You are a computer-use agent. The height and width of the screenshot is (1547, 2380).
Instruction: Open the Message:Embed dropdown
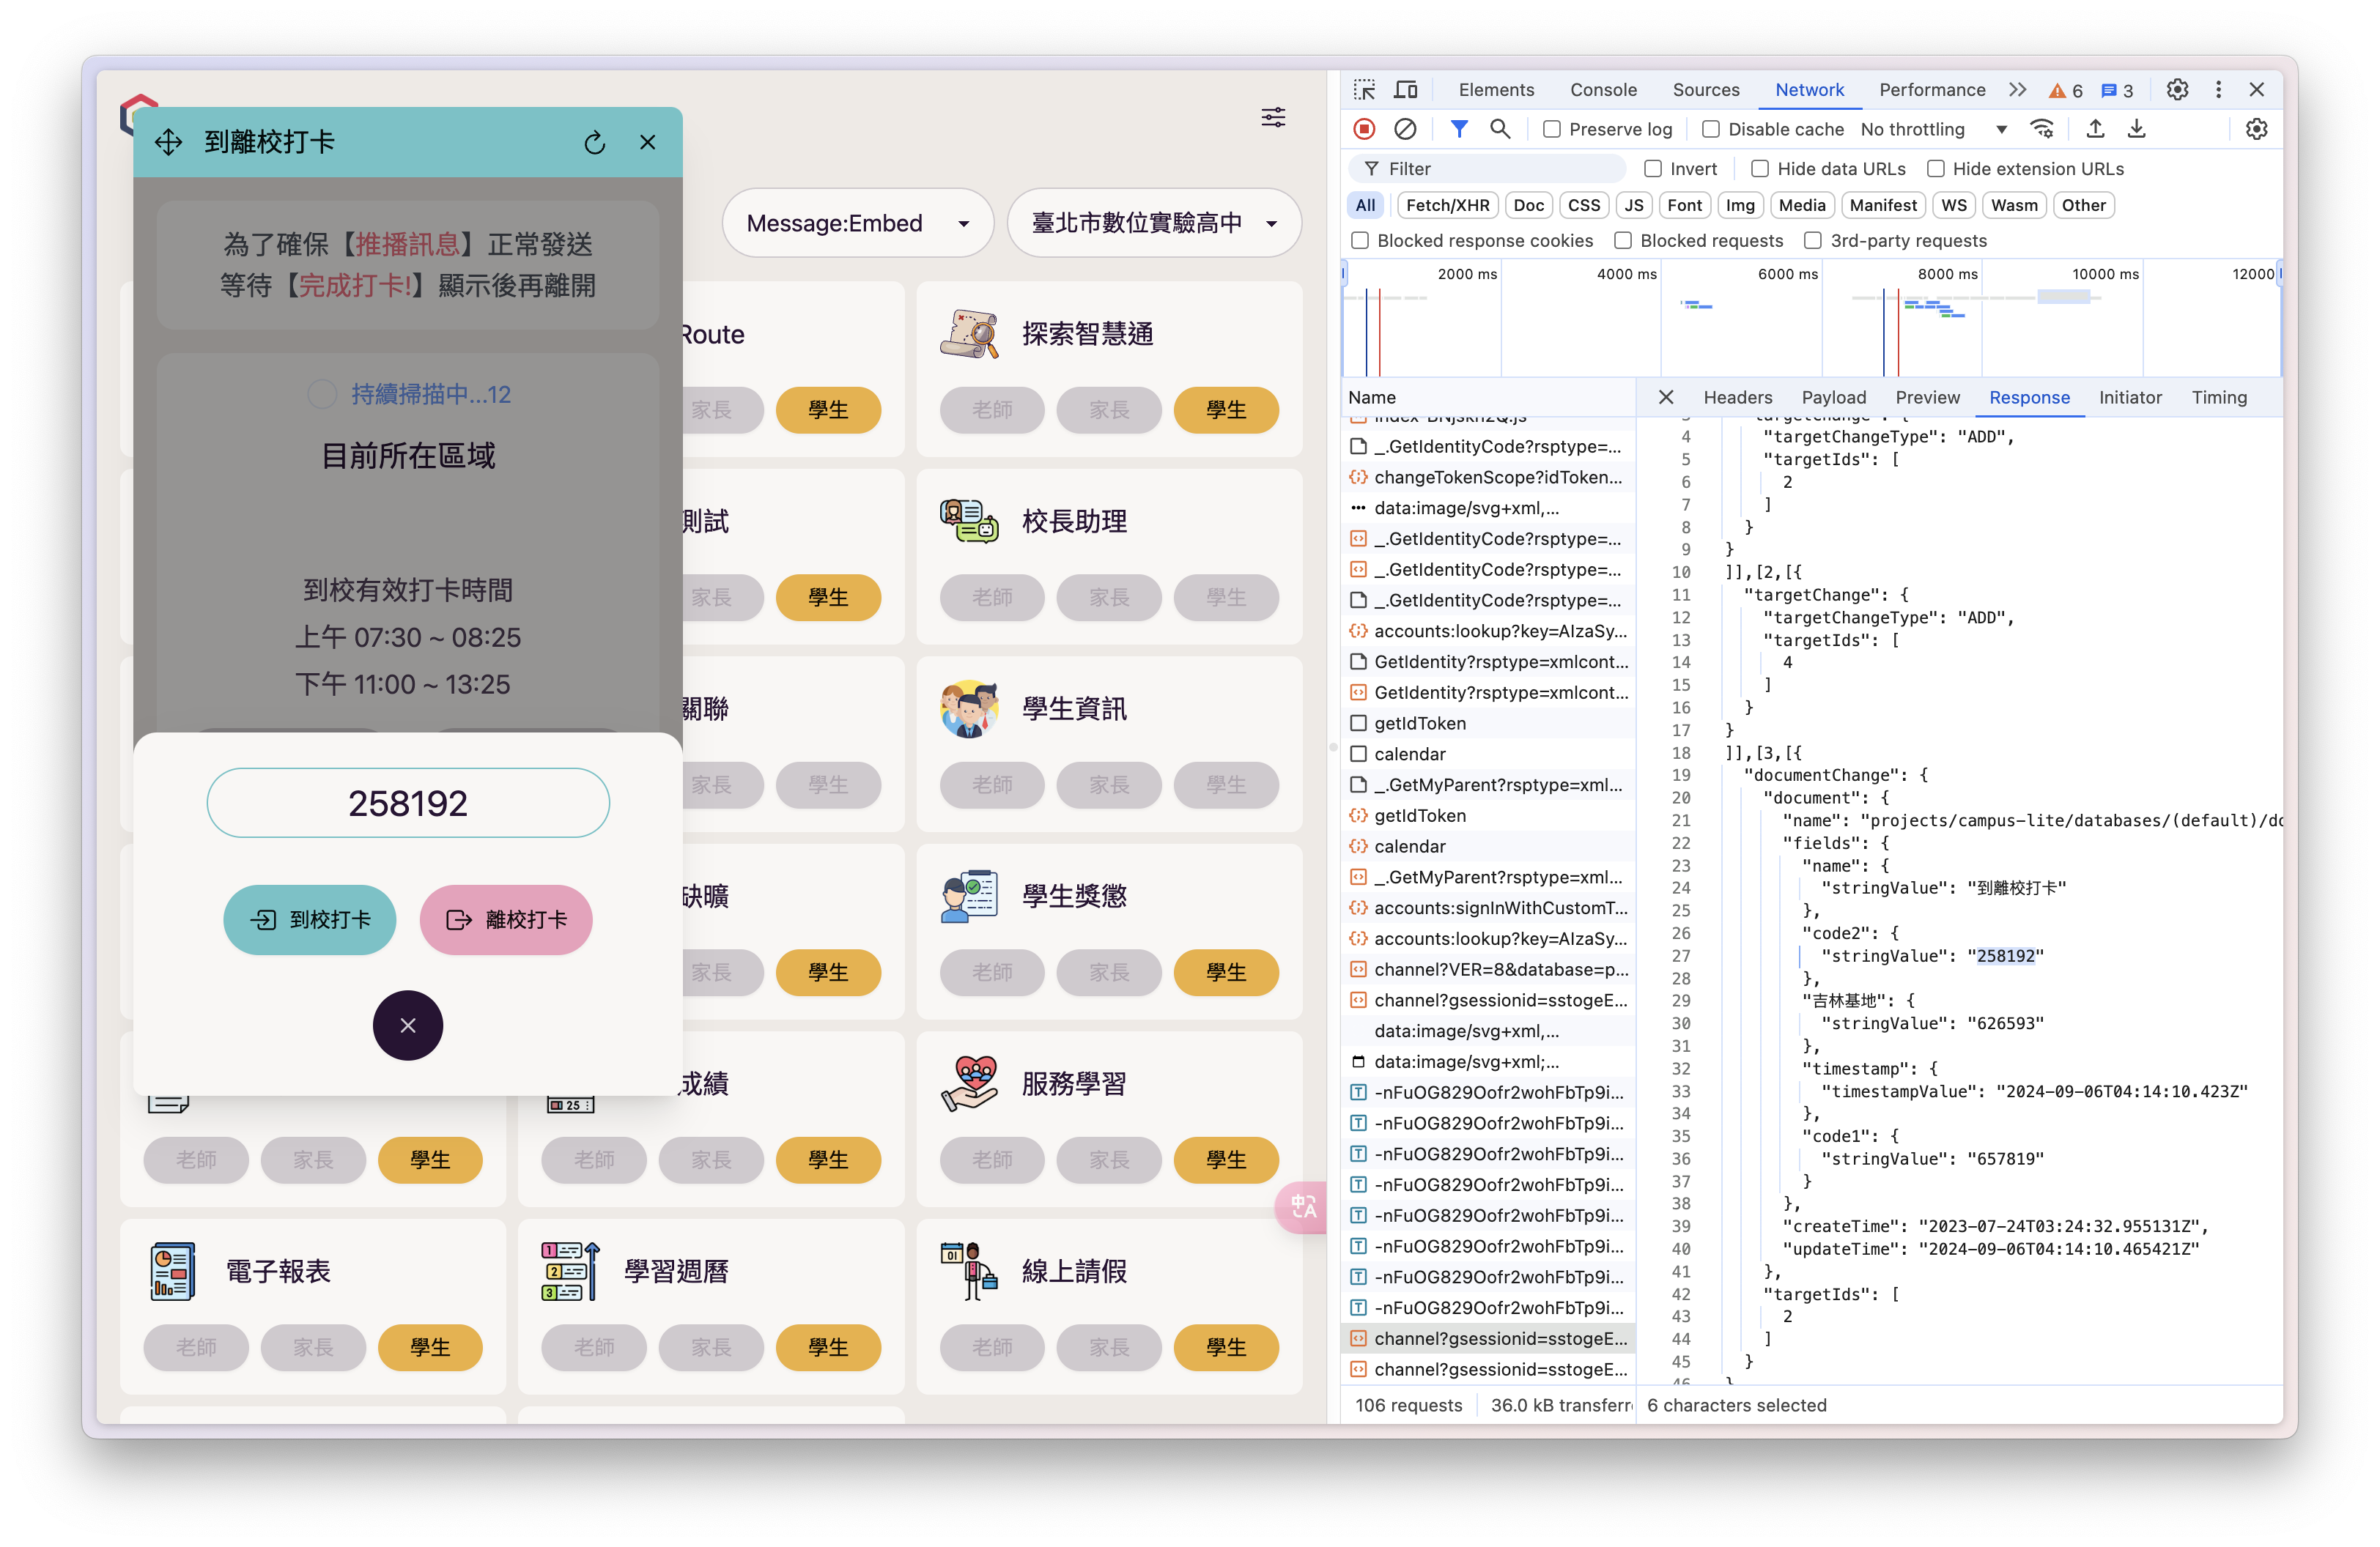[857, 223]
